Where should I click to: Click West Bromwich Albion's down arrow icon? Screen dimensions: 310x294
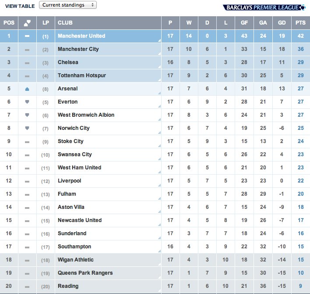point(27,115)
